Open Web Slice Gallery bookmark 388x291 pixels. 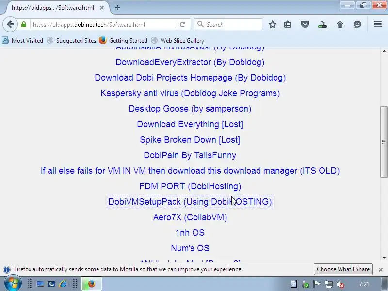click(x=178, y=41)
